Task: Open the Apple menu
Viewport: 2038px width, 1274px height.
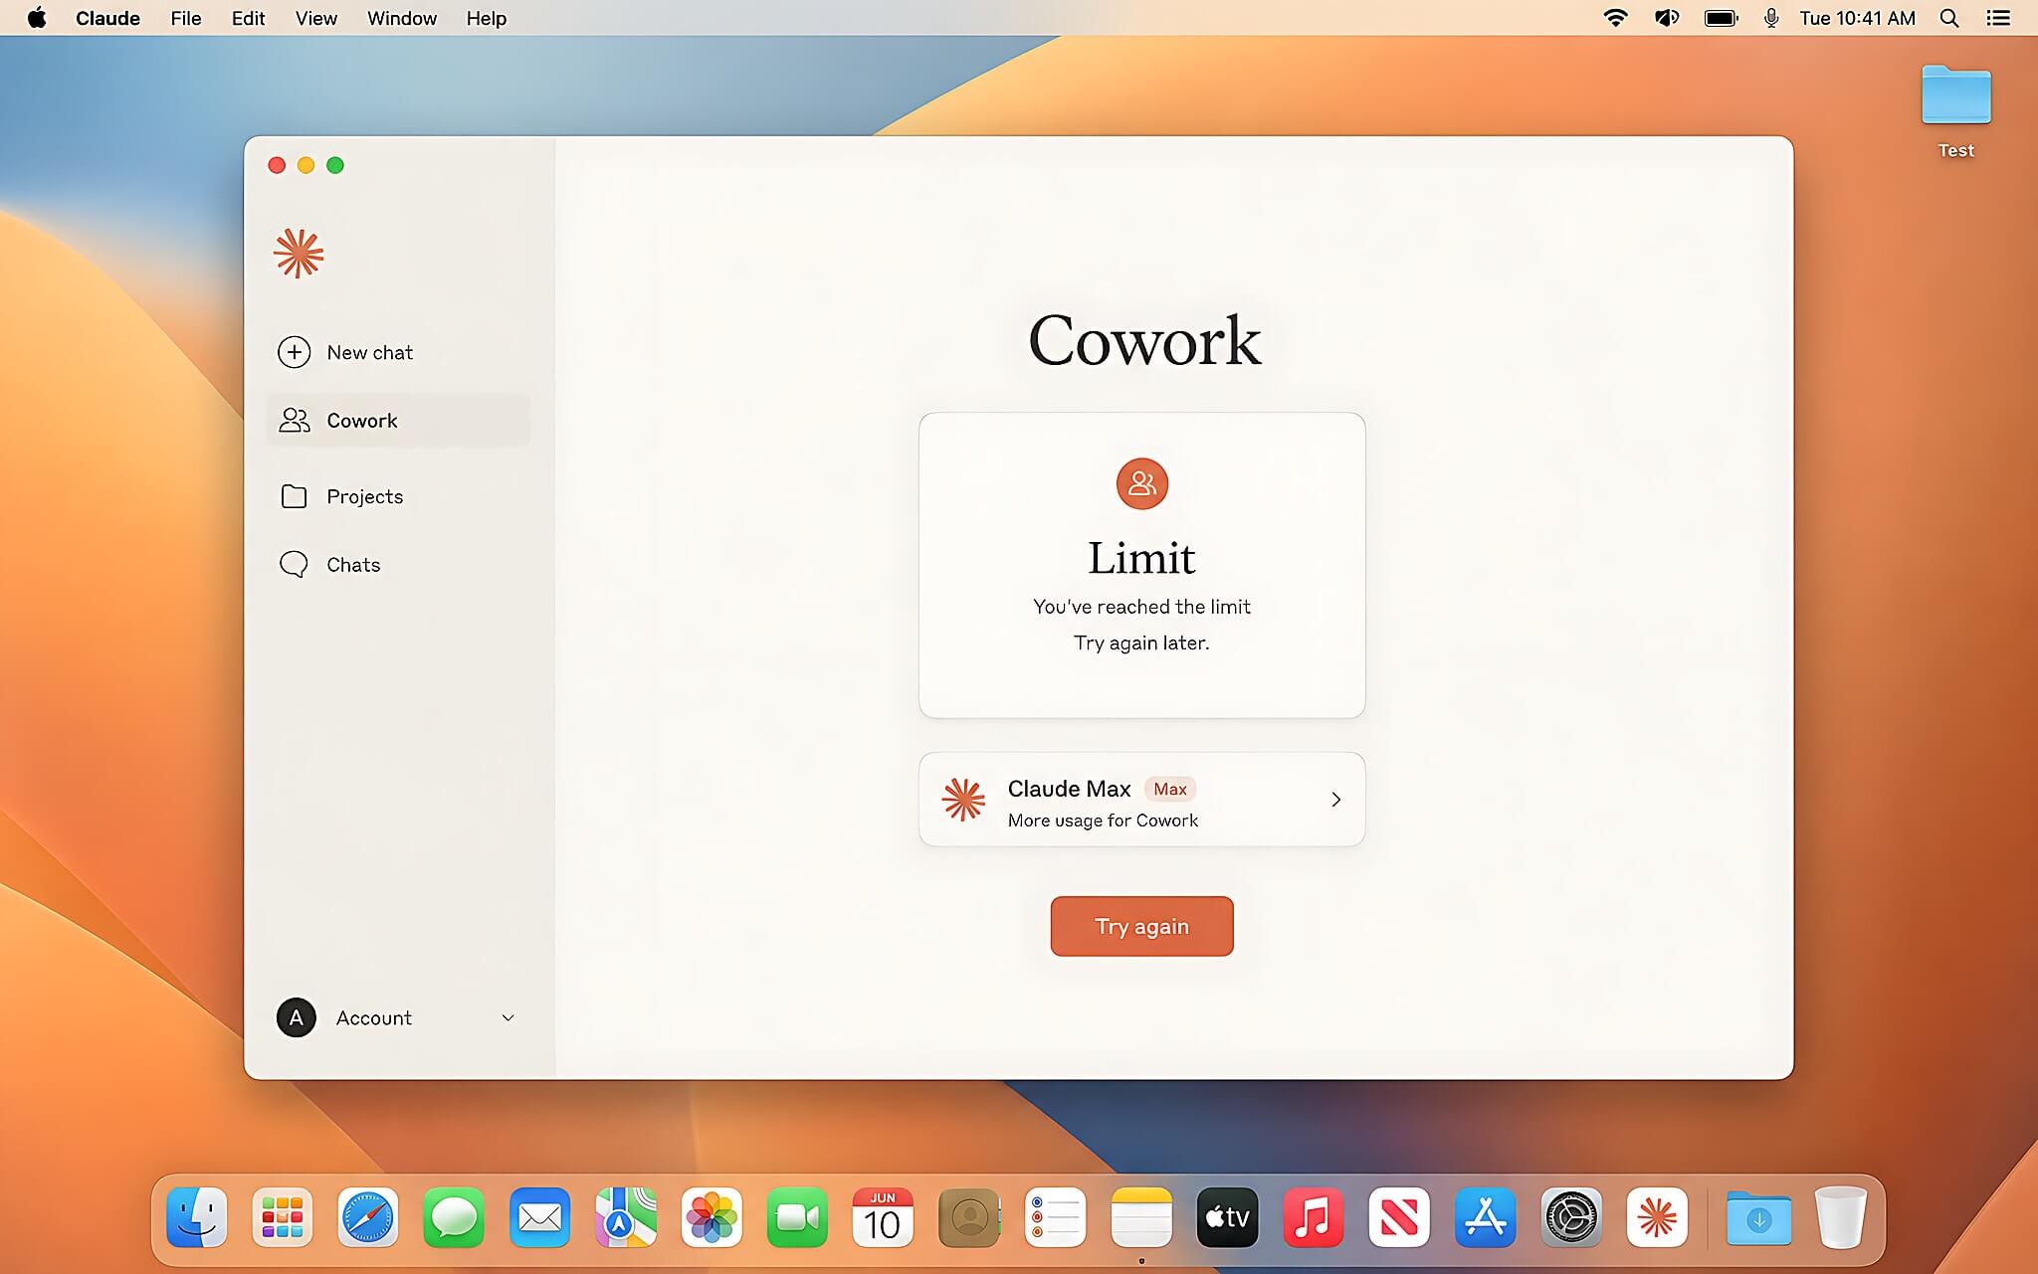Action: 37,18
